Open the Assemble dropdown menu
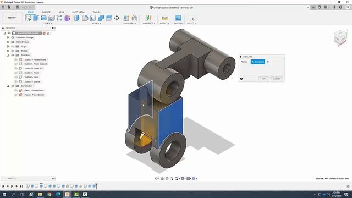The width and height of the screenshot is (352, 198). coord(130,23)
